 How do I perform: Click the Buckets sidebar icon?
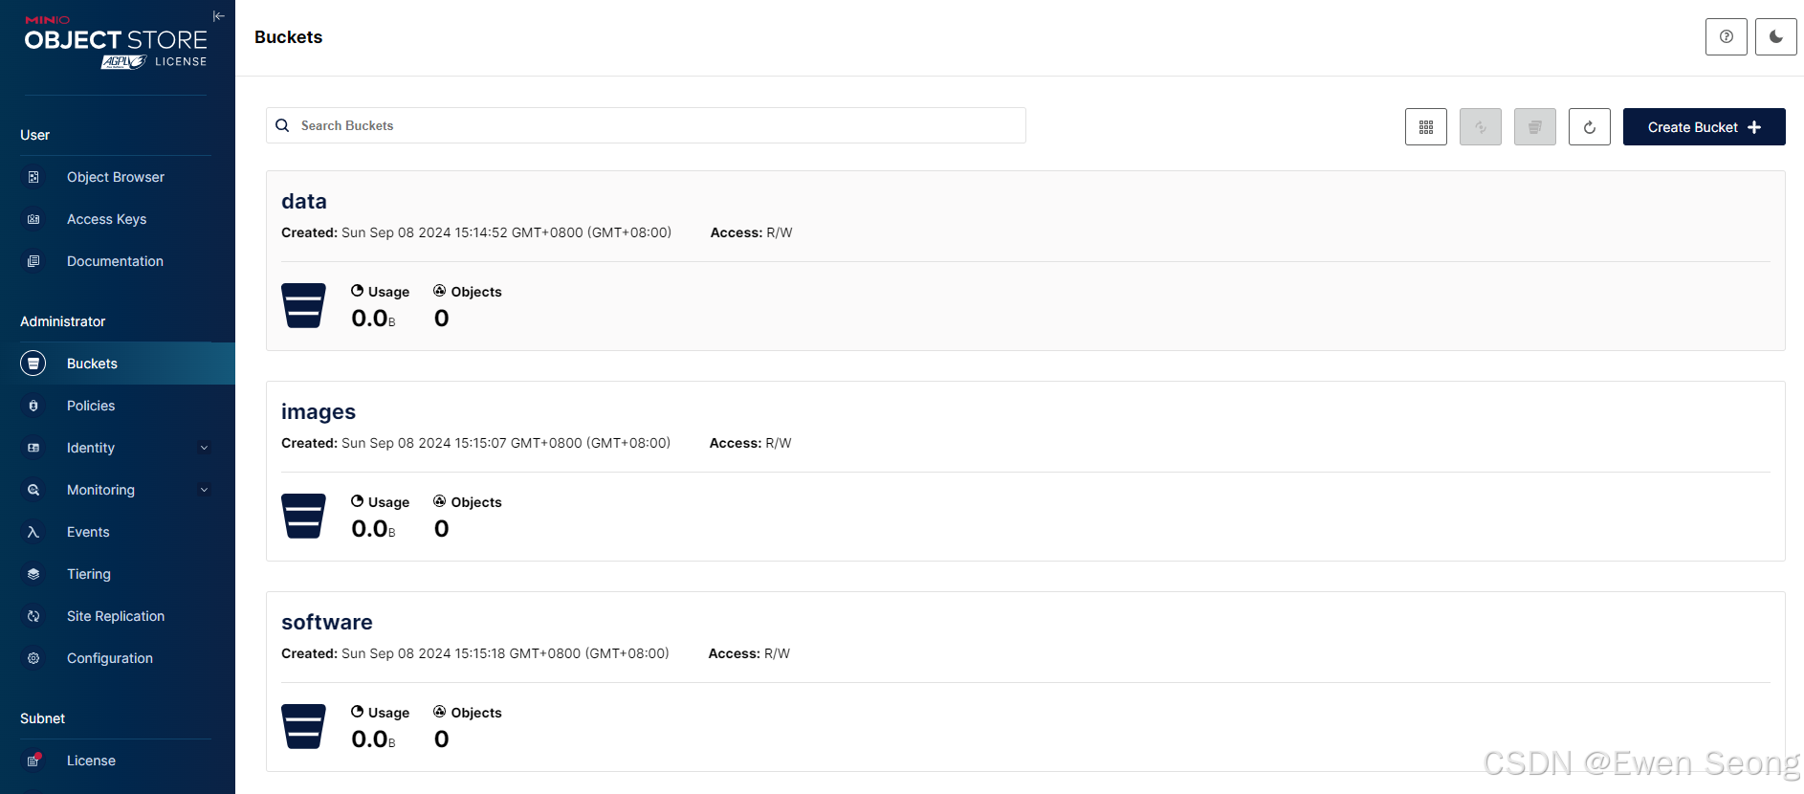click(33, 364)
